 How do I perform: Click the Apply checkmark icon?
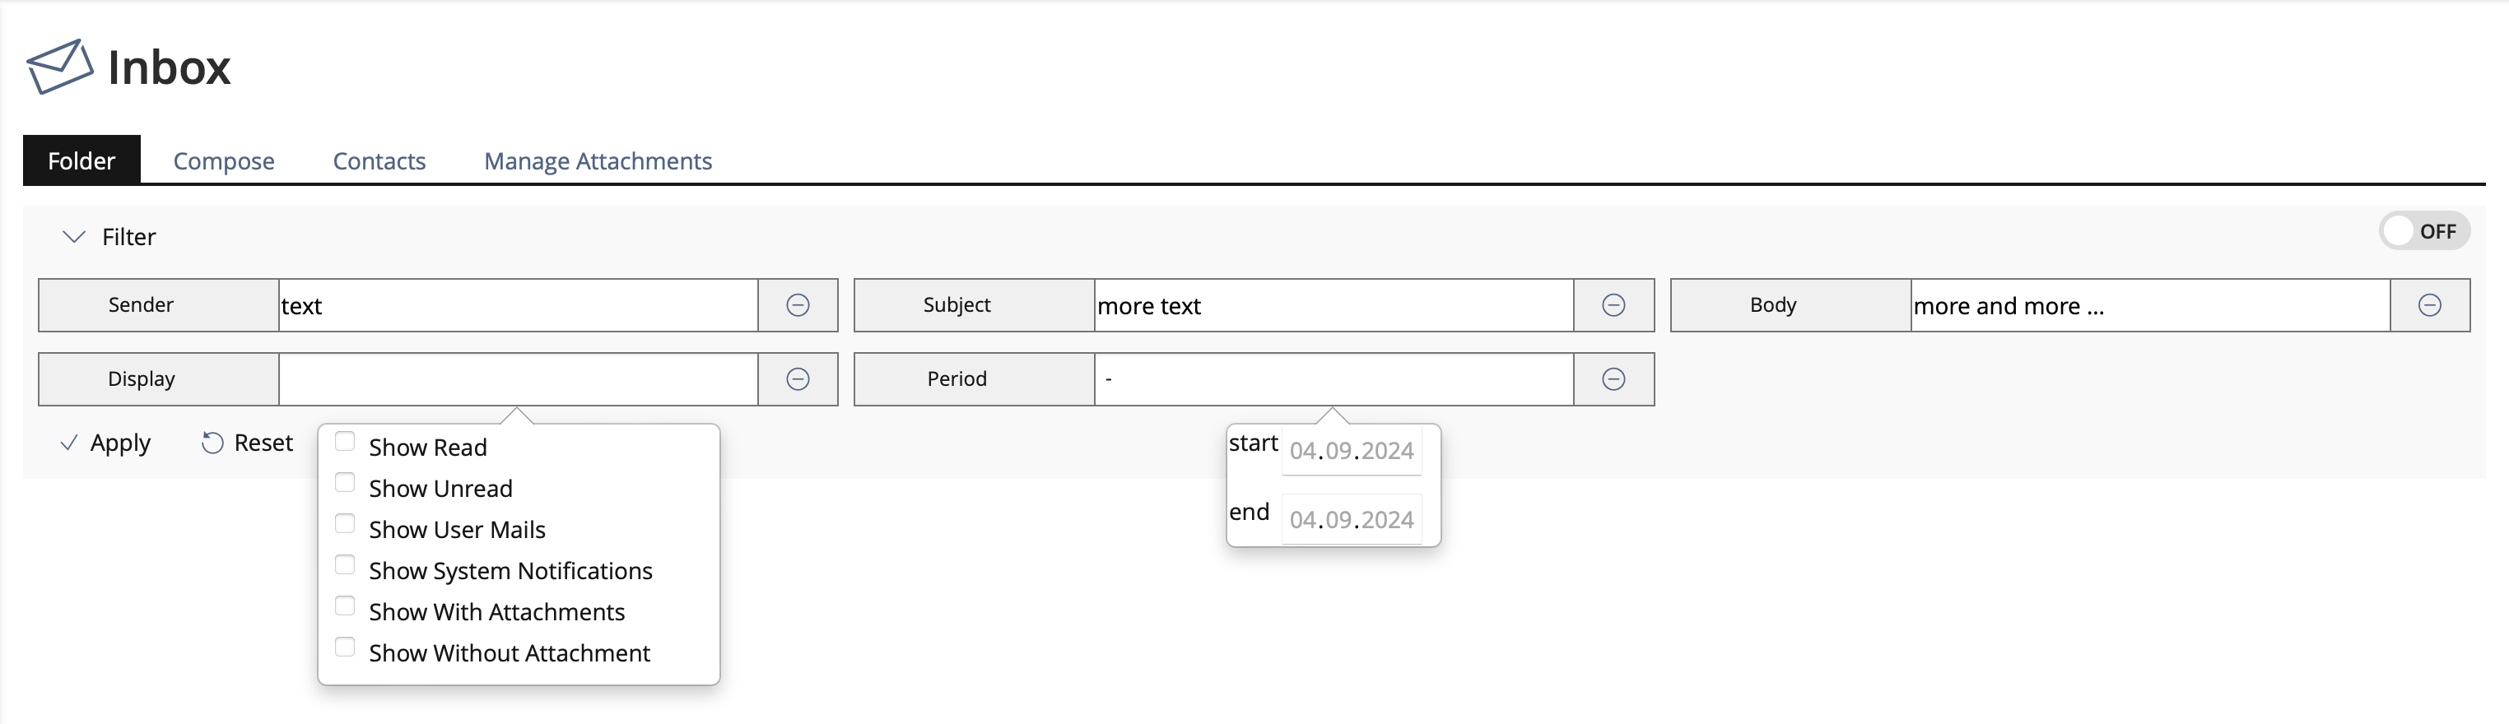(69, 443)
